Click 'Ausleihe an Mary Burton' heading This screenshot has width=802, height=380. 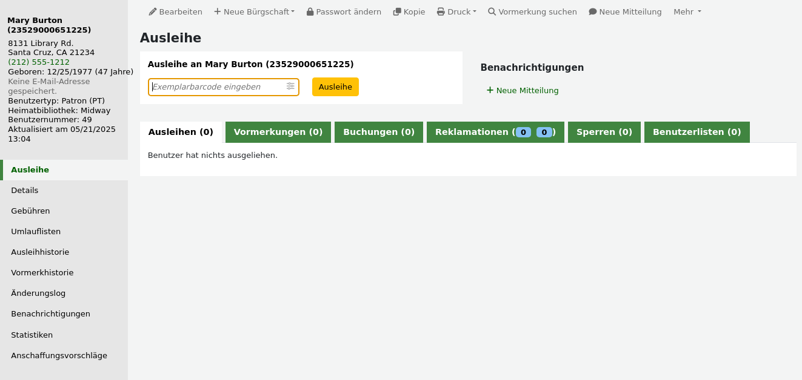coord(251,64)
